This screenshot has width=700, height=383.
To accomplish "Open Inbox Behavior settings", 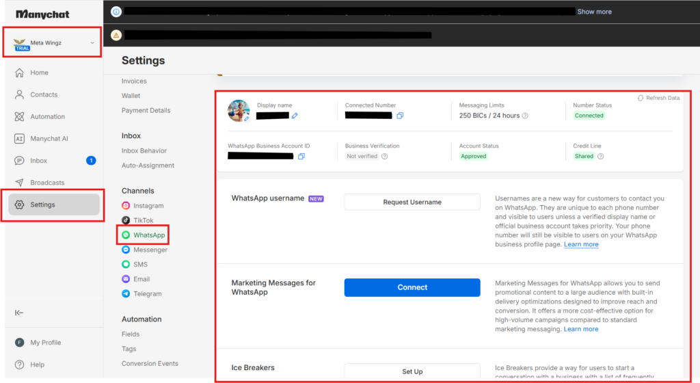I will tap(144, 151).
